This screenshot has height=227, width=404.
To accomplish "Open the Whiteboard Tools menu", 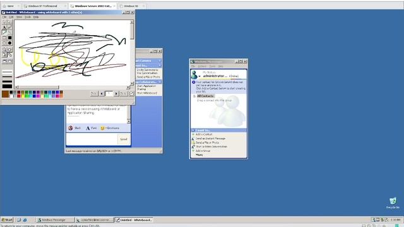I will [28, 17].
